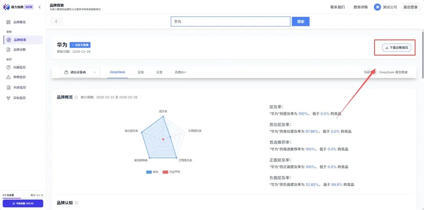
Task: Open the 内容监控 sidebar item
Action: pyautogui.click(x=23, y=88)
